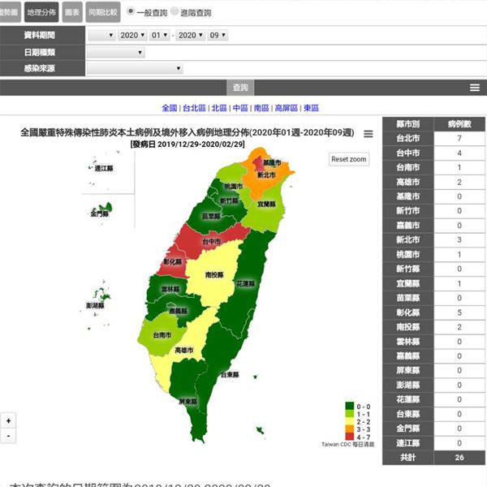Open the chart context menu beside the map title
This screenshot has height=487, width=487.
click(x=368, y=134)
